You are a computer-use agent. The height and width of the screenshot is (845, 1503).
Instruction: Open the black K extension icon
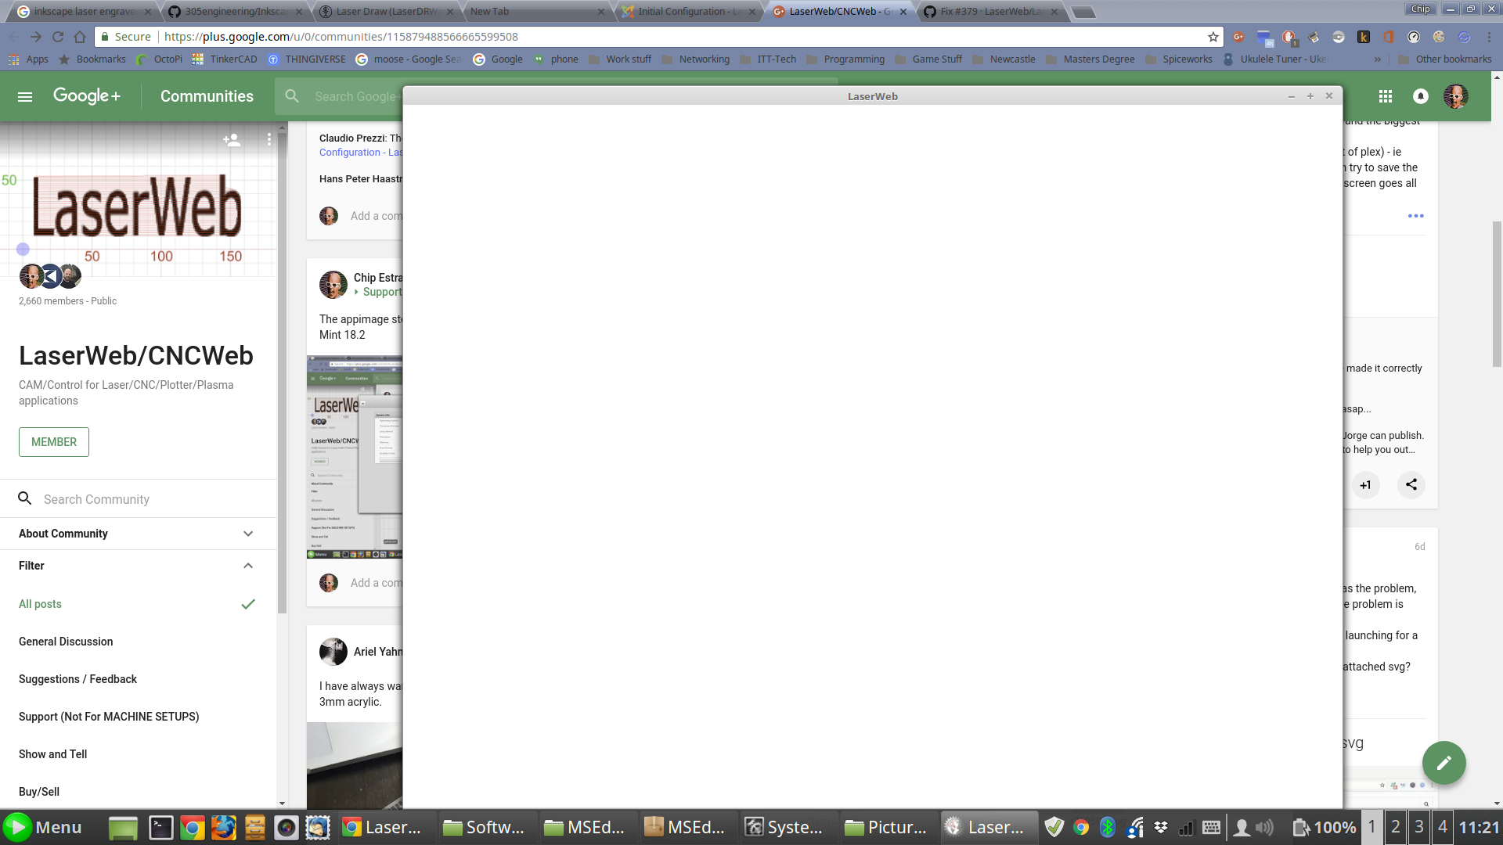1364,37
